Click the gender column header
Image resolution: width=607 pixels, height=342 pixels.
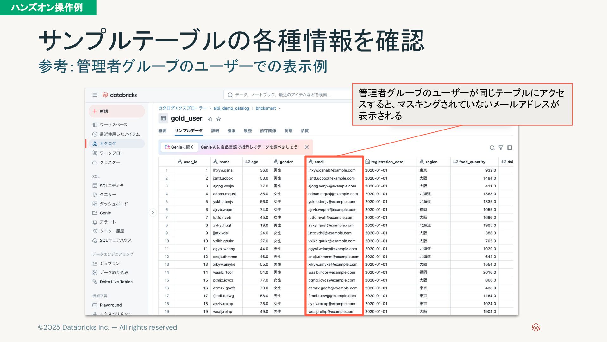(x=288, y=162)
